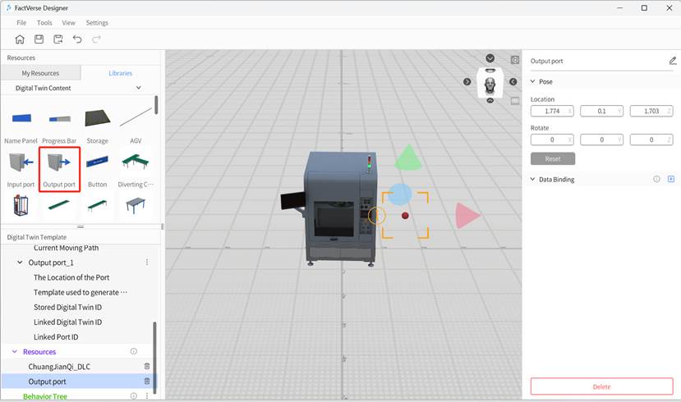This screenshot has width=681, height=402.
Task: Switch to Libraries tab
Action: click(x=120, y=73)
